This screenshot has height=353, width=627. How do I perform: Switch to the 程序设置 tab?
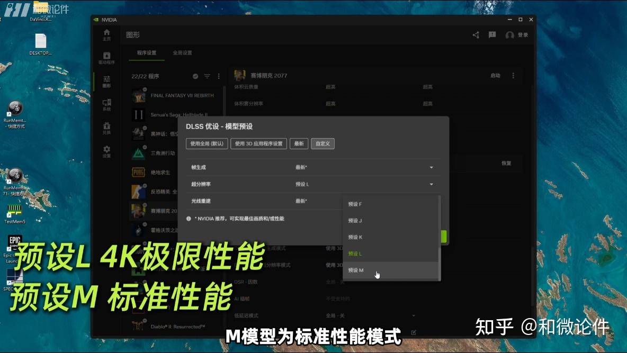coord(147,53)
